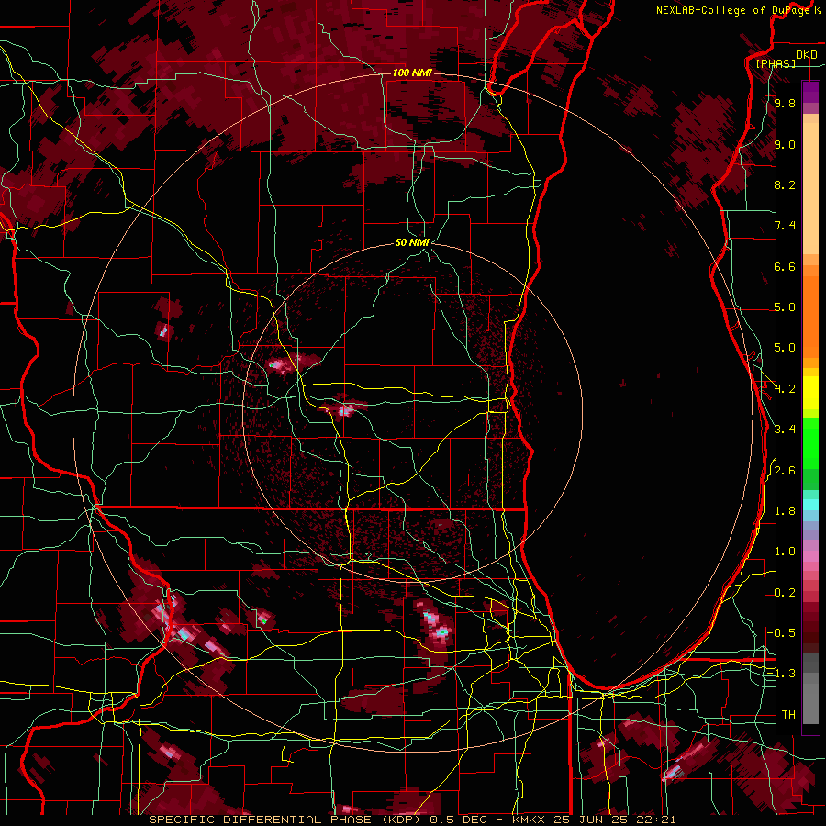This screenshot has width=826, height=826.
Task: Click the 4.2 value on the scale
Action: click(785, 389)
